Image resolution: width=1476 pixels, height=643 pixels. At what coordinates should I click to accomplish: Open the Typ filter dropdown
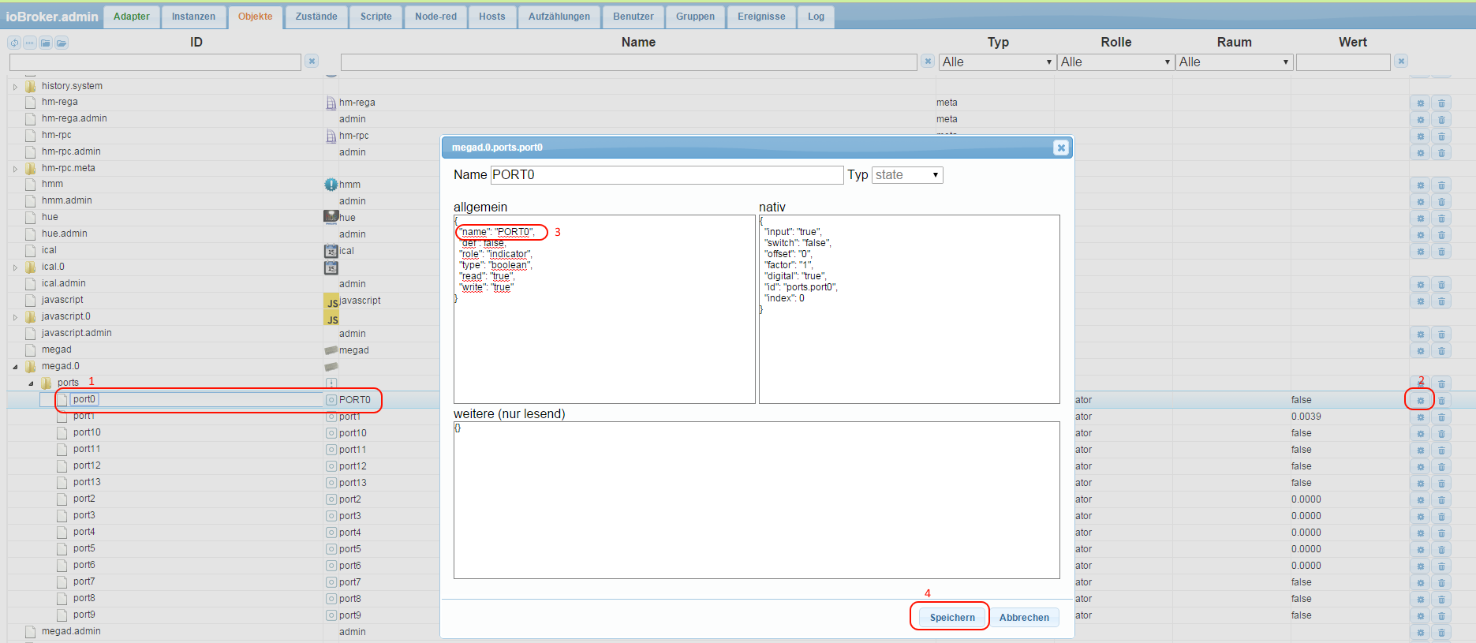(x=997, y=62)
